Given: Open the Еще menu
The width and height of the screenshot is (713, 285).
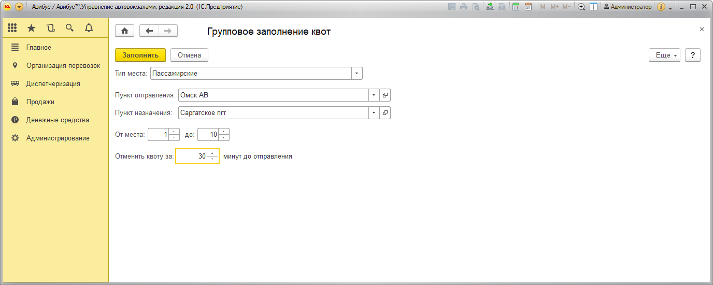Looking at the screenshot, I should pyautogui.click(x=664, y=55).
